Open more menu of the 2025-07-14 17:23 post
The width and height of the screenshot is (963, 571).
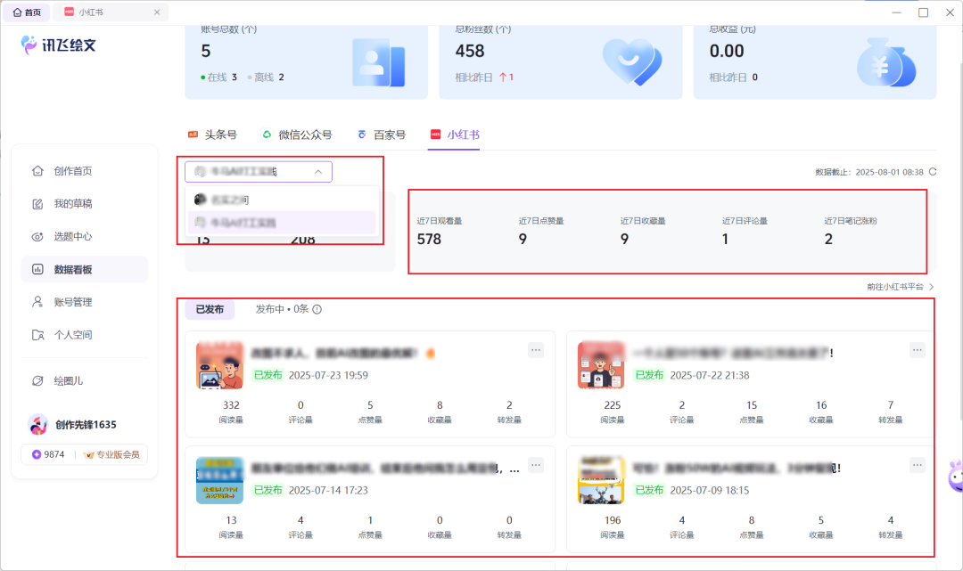coord(536,465)
